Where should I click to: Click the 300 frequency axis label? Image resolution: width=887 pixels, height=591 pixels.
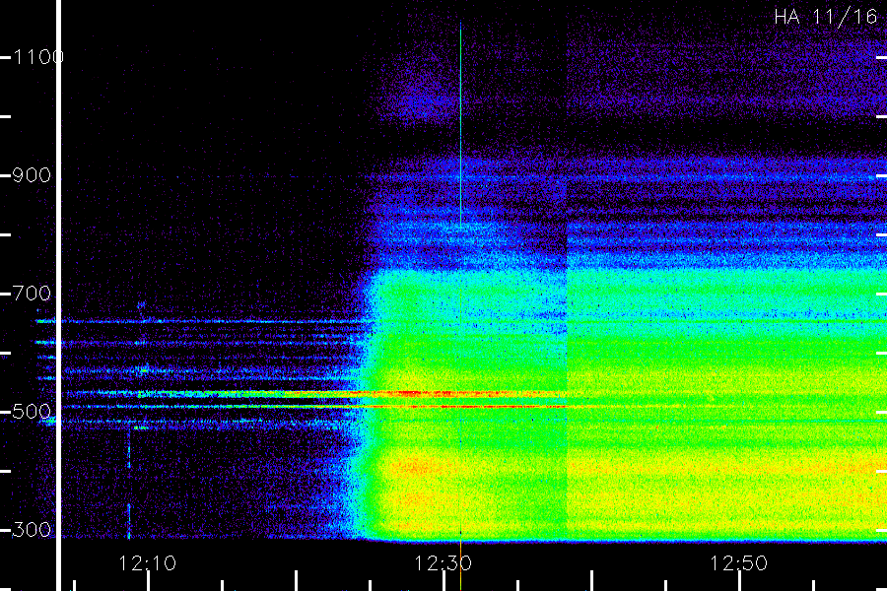32,530
